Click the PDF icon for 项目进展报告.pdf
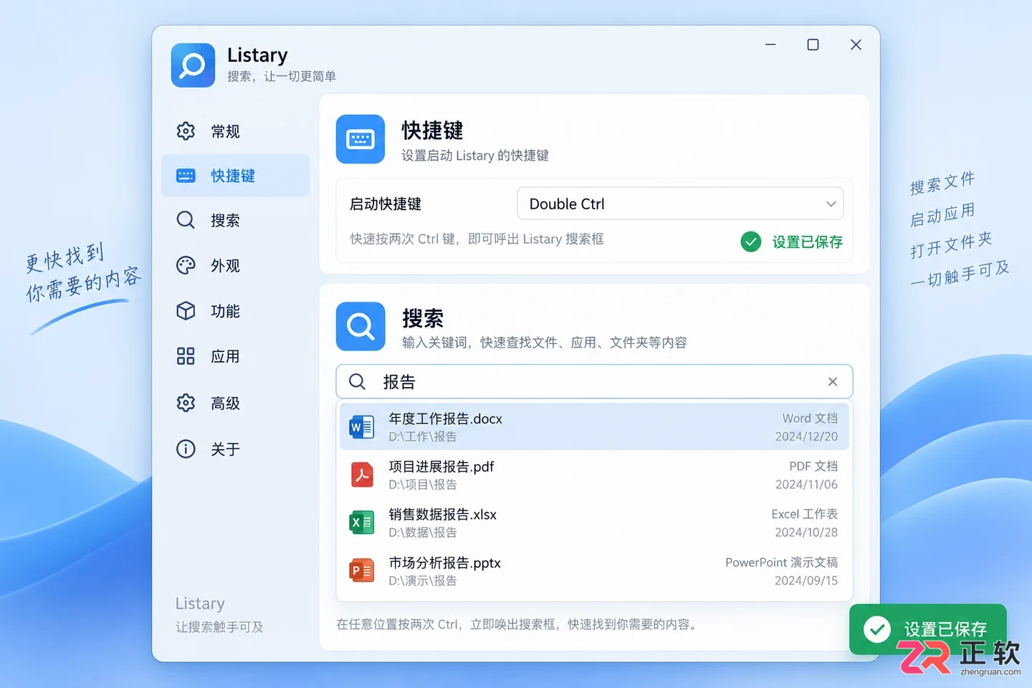The width and height of the screenshot is (1032, 688). (362, 475)
